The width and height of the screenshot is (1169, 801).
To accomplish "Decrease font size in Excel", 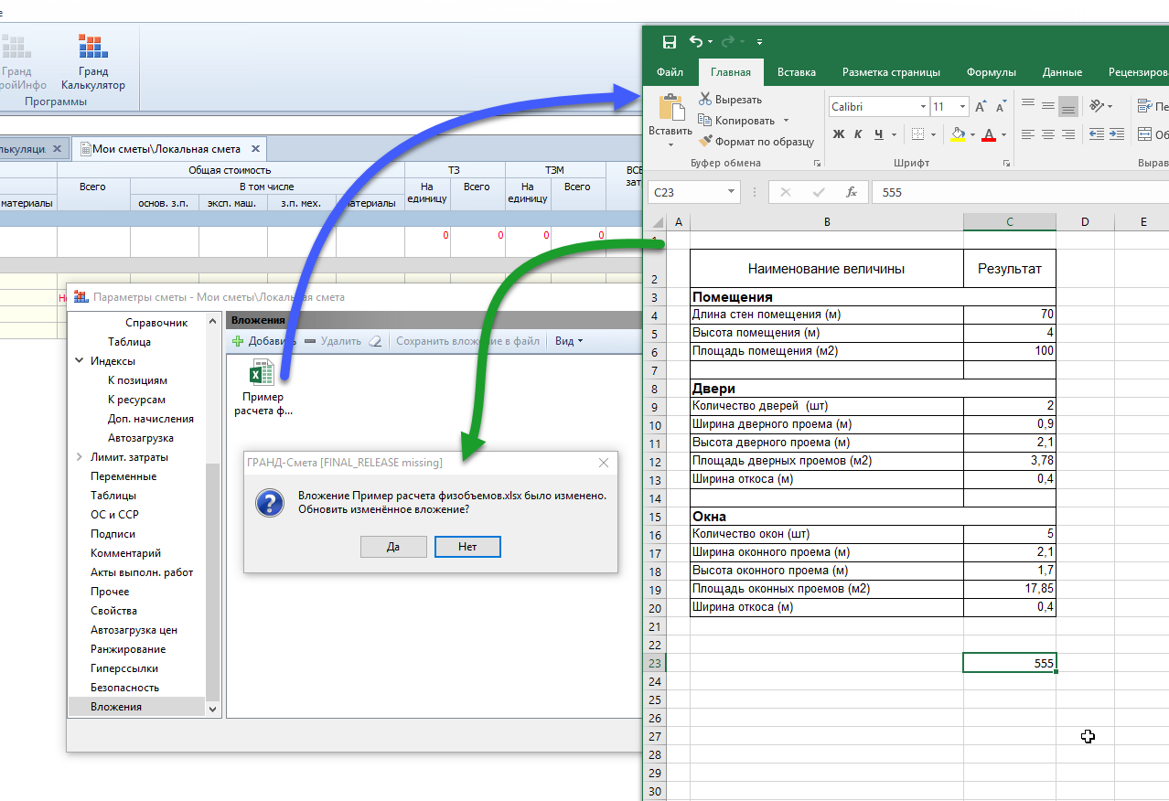I will point(1002,107).
